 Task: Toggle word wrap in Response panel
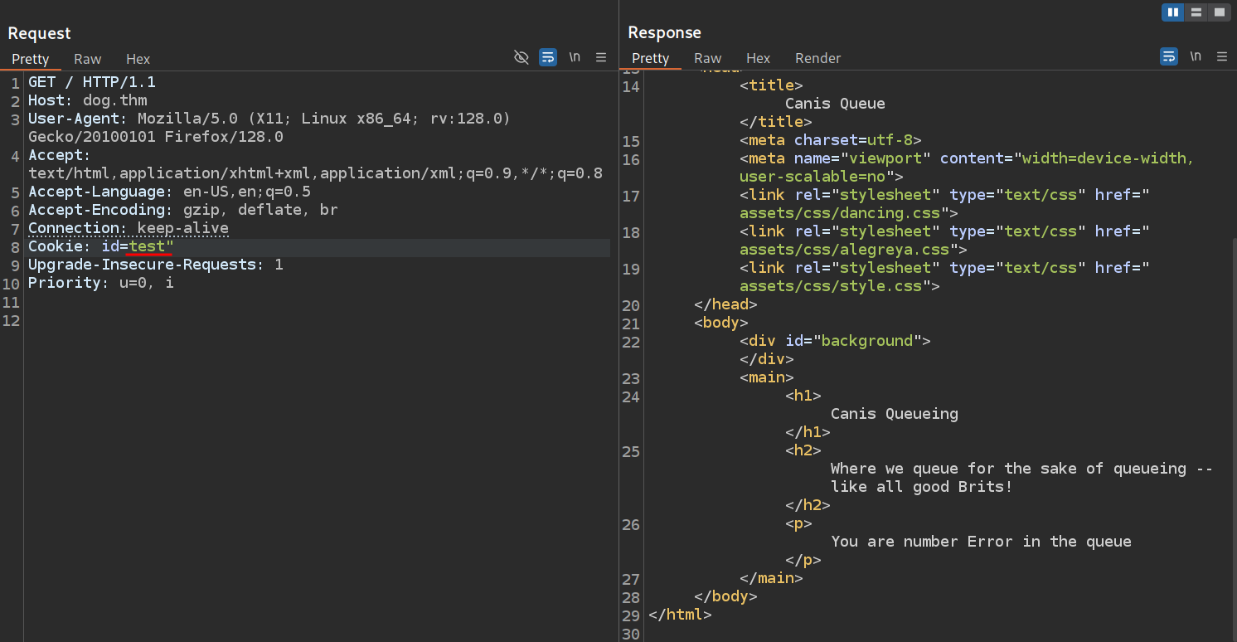point(1169,56)
